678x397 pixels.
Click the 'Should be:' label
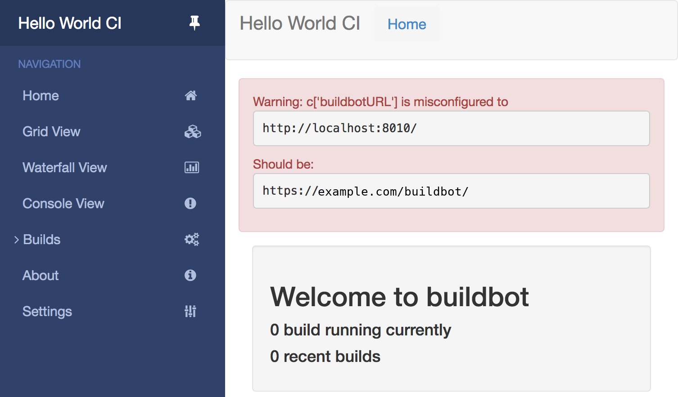[283, 164]
